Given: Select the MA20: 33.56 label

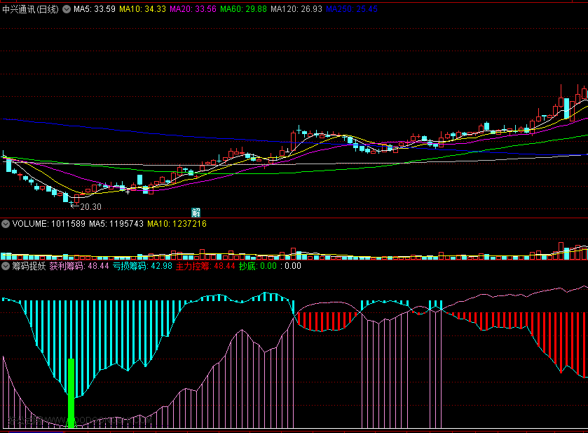Looking at the screenshot, I should [x=193, y=9].
